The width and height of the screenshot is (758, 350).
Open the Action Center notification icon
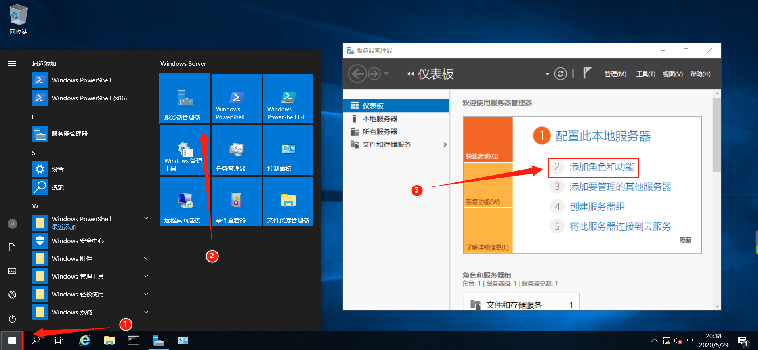click(x=743, y=340)
